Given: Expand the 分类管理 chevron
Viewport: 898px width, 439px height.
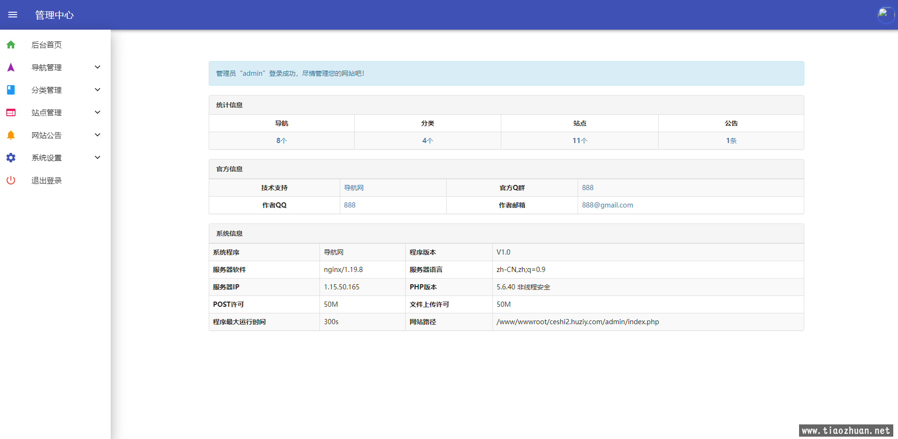Looking at the screenshot, I should point(98,90).
